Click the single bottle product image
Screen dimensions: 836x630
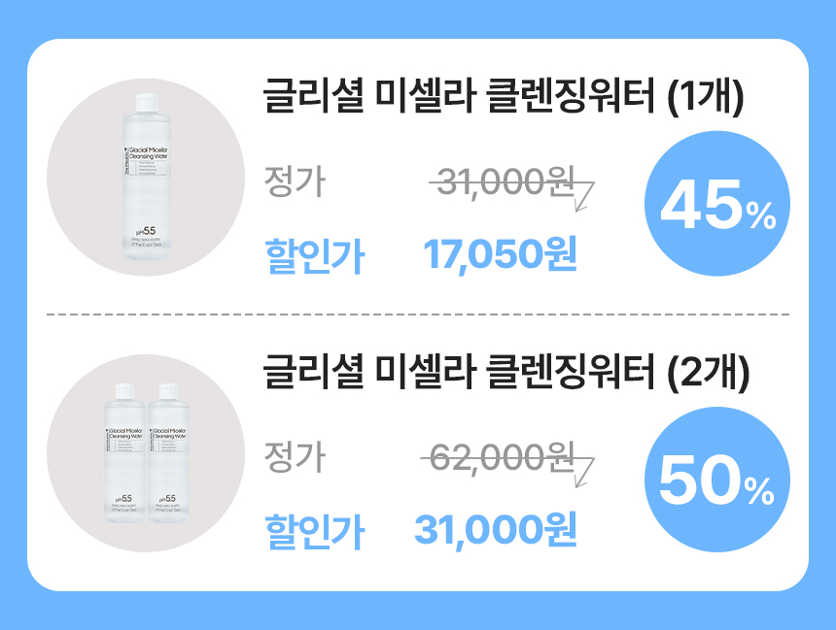(x=145, y=178)
